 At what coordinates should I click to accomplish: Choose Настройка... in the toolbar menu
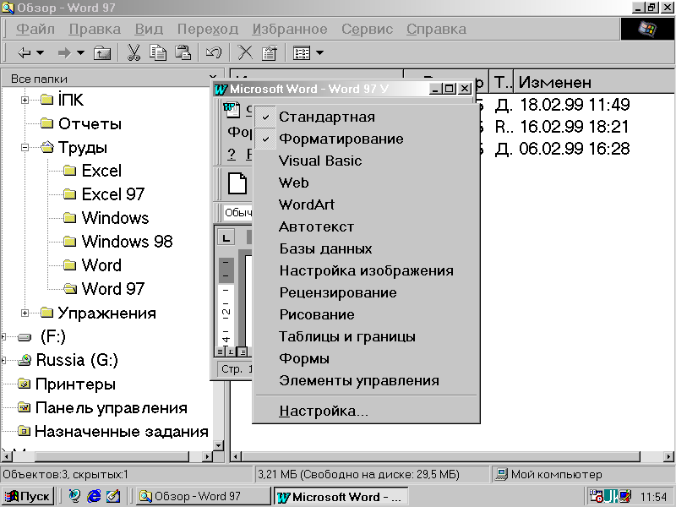[366, 411]
